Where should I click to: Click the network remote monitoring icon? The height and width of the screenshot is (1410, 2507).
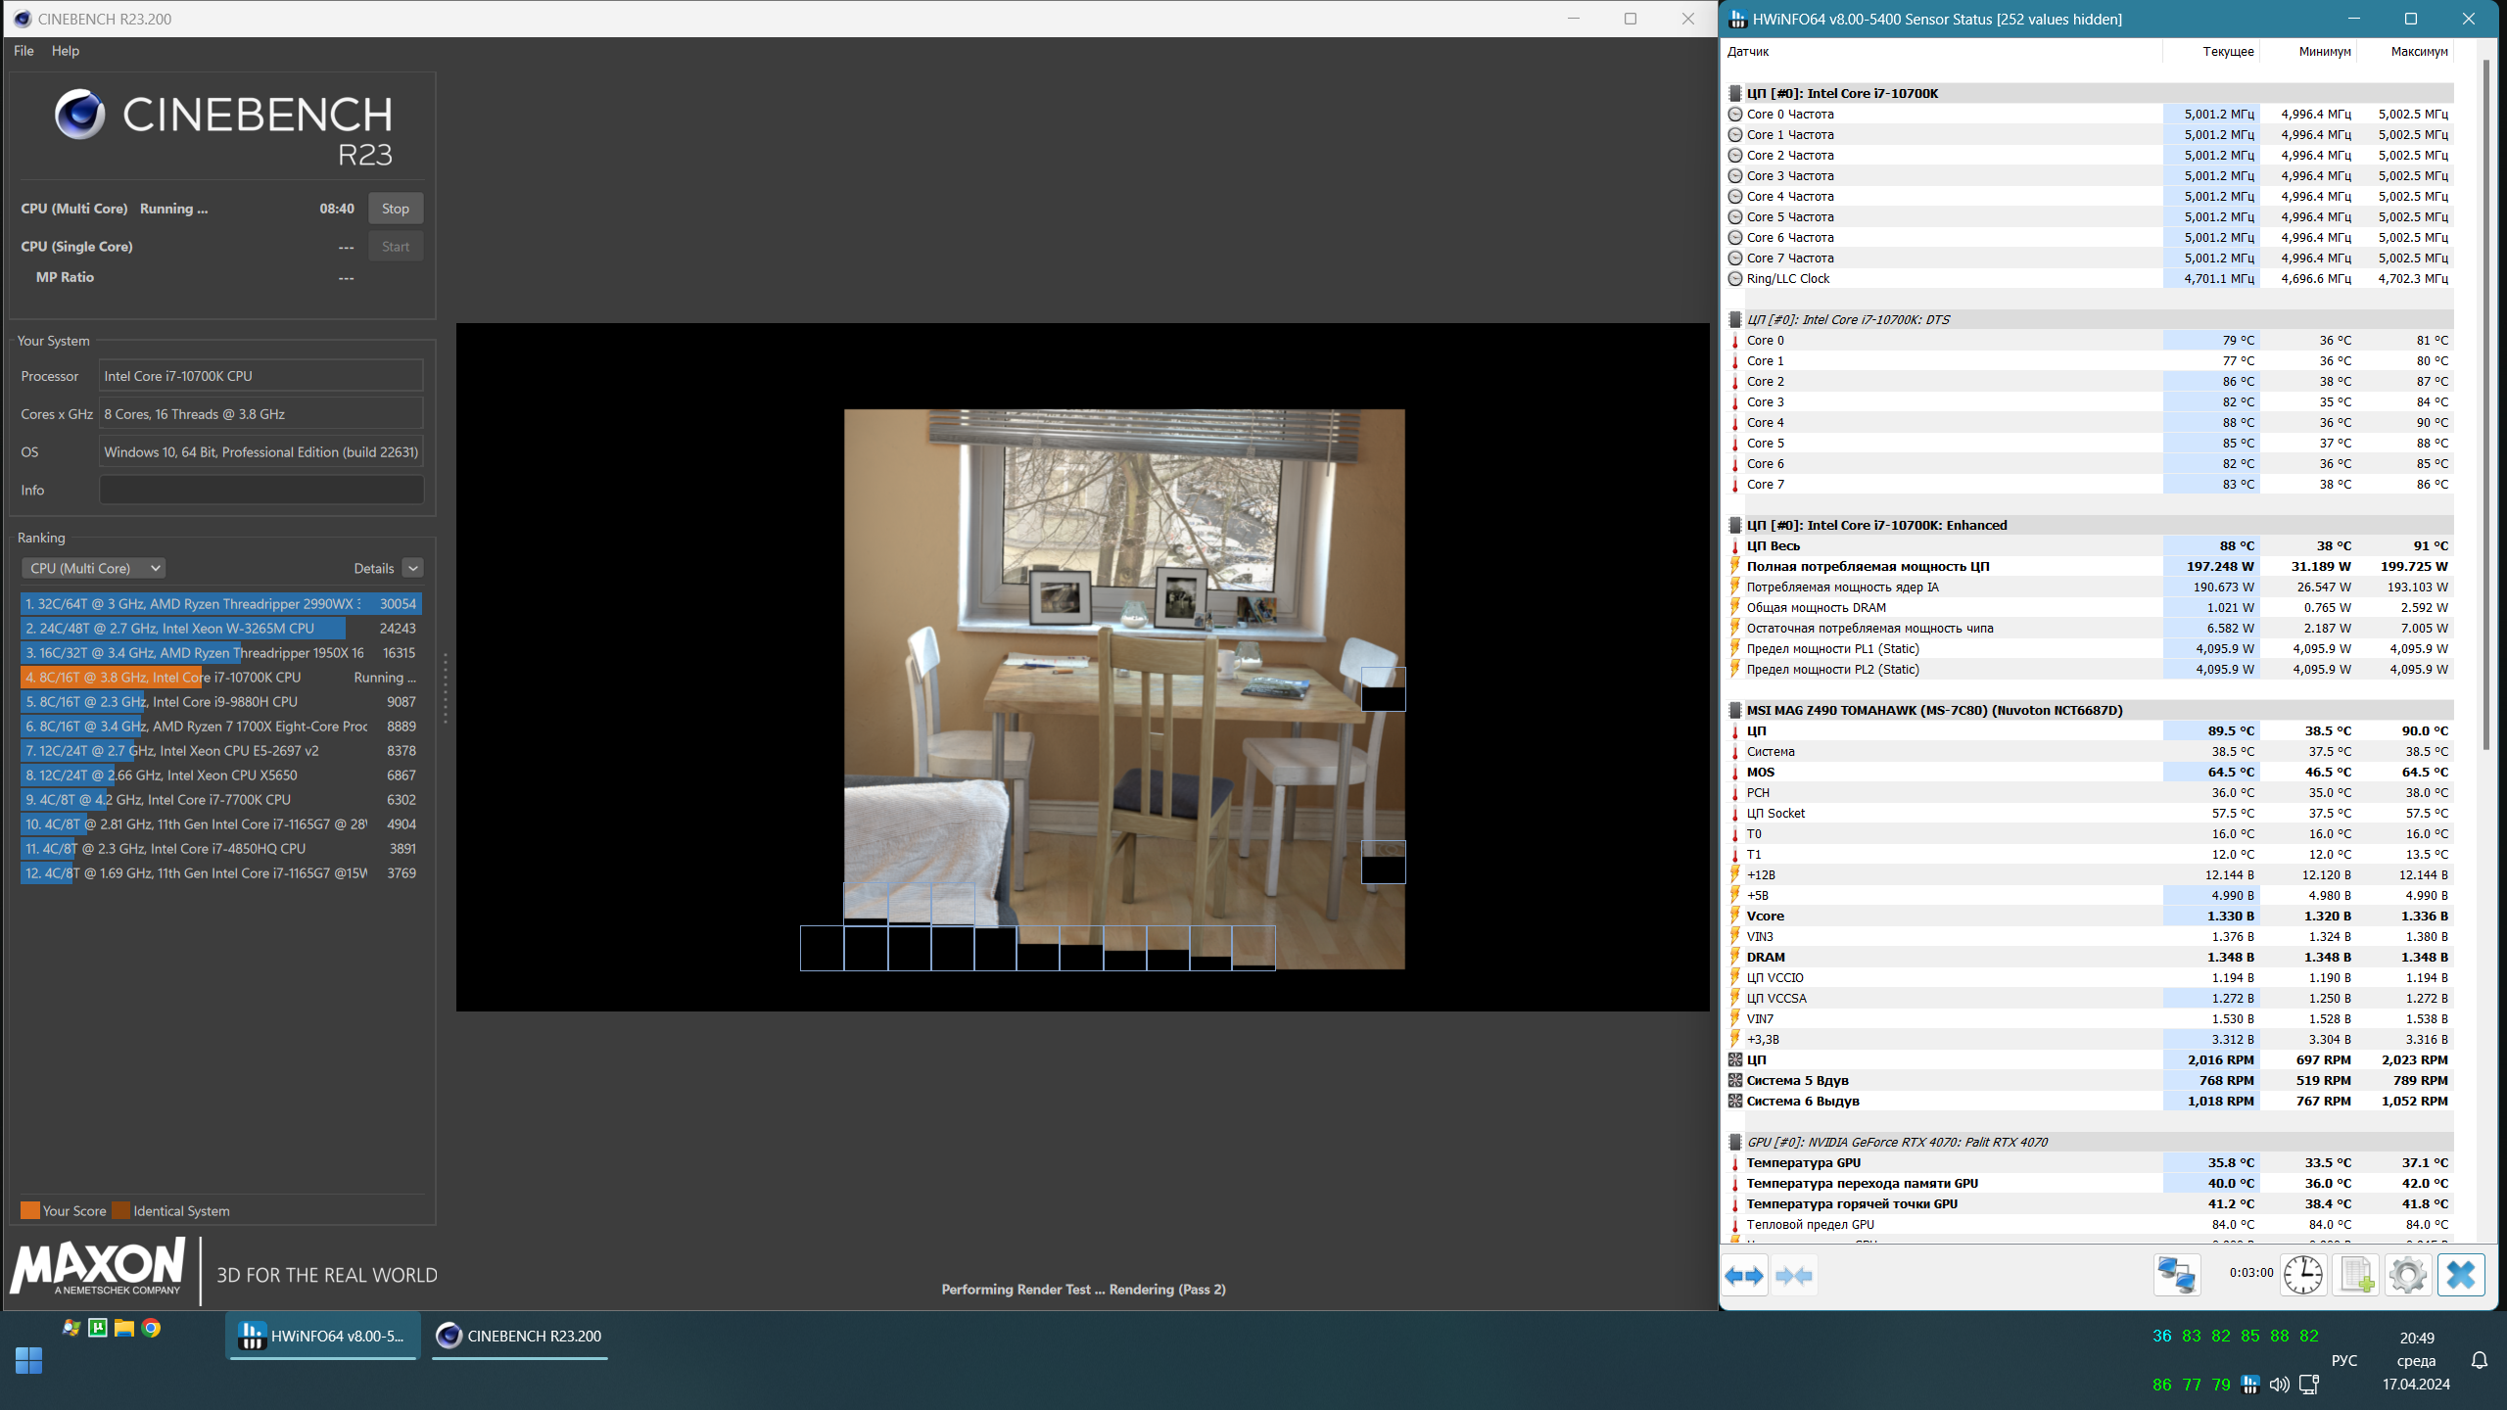[x=2176, y=1276]
